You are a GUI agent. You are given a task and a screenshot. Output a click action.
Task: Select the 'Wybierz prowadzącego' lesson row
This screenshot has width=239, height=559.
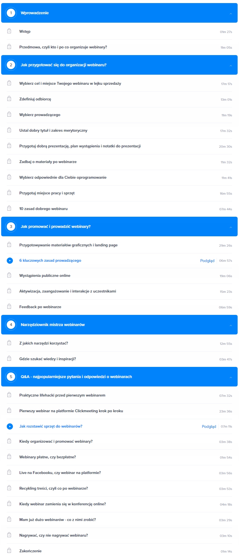(x=120, y=115)
